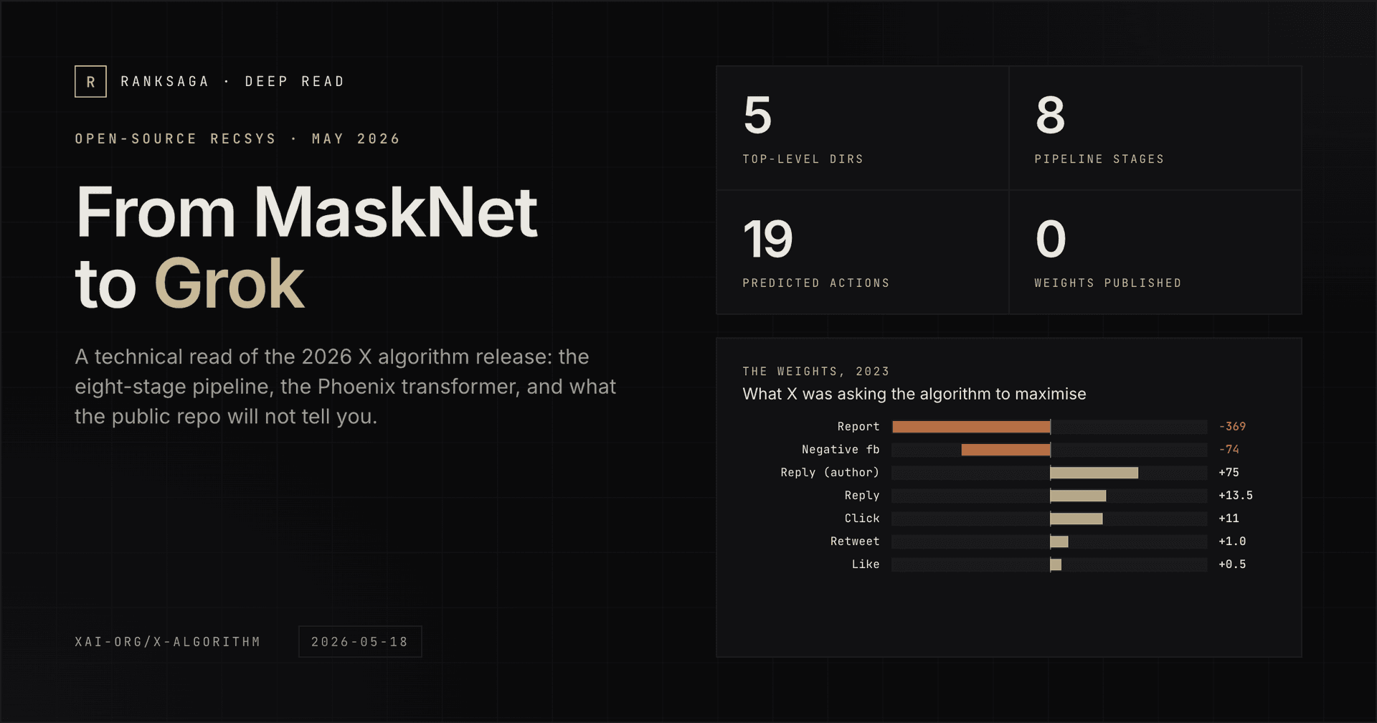Click 'OPEN-SOURCE RECSYS · MAY 2026' label
The image size is (1377, 723).
pos(237,138)
